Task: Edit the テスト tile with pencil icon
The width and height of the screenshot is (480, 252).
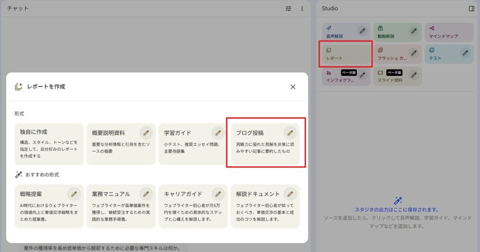Action: click(x=465, y=53)
